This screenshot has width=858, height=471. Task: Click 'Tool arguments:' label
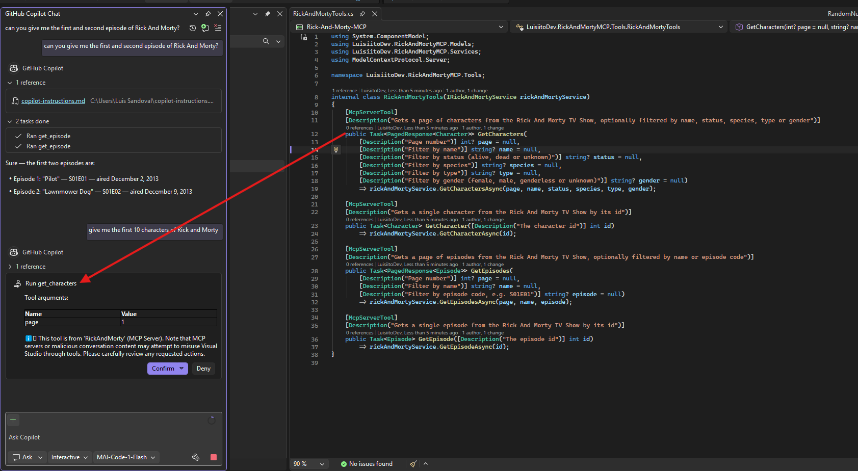(x=46, y=298)
